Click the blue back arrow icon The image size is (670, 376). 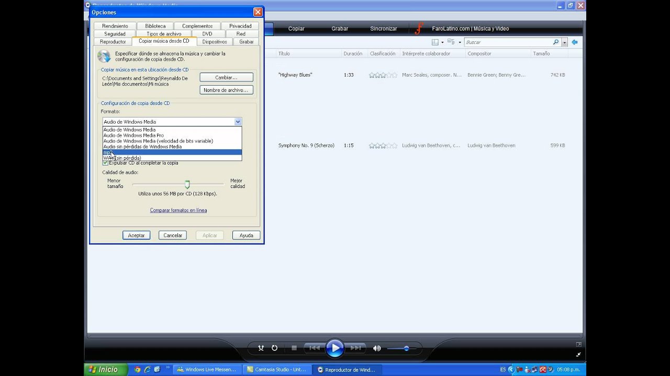(x=575, y=42)
